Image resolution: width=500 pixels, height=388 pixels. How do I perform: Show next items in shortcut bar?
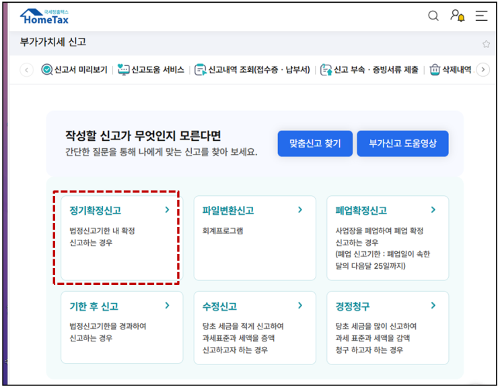[x=483, y=69]
